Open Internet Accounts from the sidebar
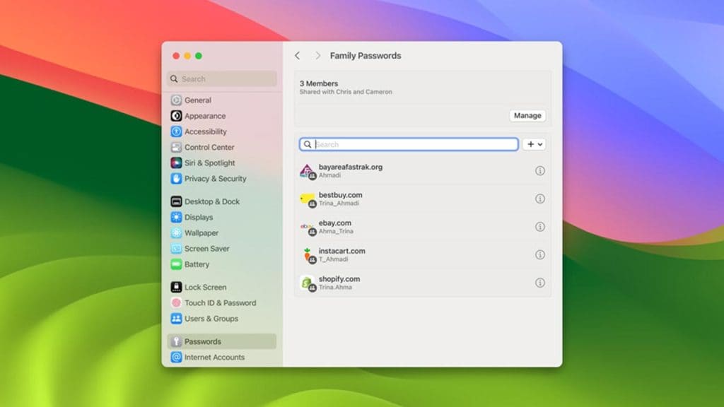724x407 pixels. [x=177, y=357]
